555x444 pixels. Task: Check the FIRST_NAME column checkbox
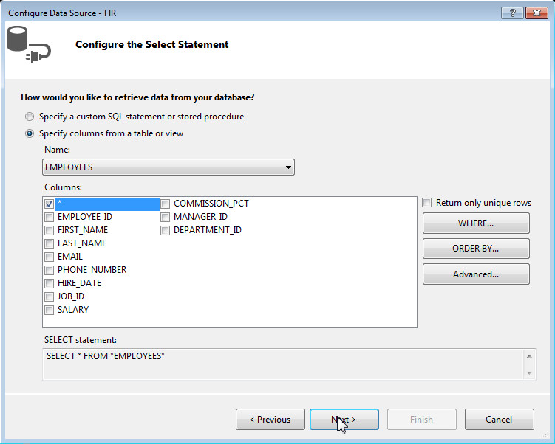(50, 230)
